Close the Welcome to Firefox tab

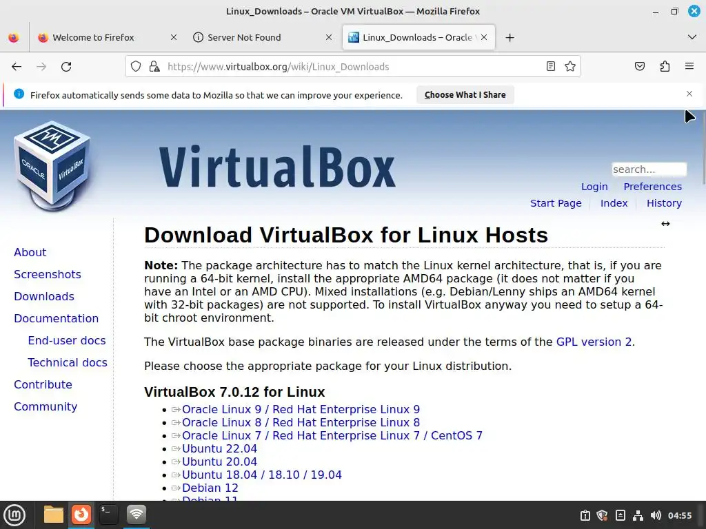(x=173, y=37)
